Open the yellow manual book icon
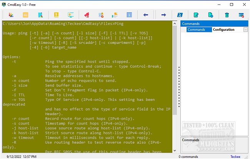250x159 pixels. [56, 15]
